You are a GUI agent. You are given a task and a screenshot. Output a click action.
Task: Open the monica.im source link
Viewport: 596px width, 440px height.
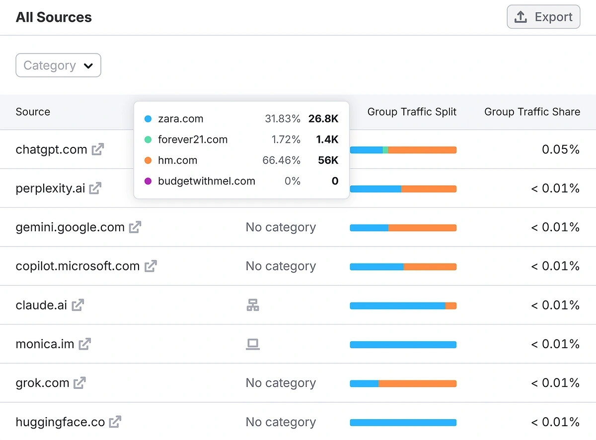point(45,344)
